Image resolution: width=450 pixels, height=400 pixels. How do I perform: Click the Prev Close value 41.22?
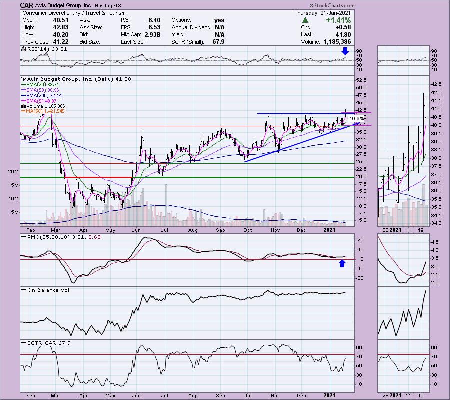61,42
